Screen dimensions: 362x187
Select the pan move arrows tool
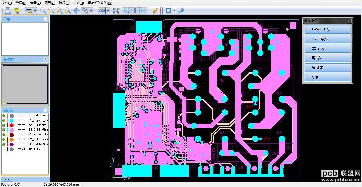(x=76, y=11)
